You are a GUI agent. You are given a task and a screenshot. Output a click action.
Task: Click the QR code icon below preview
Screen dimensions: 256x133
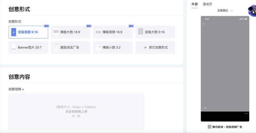[209, 127]
